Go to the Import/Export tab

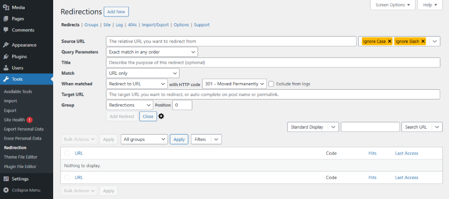point(155,25)
